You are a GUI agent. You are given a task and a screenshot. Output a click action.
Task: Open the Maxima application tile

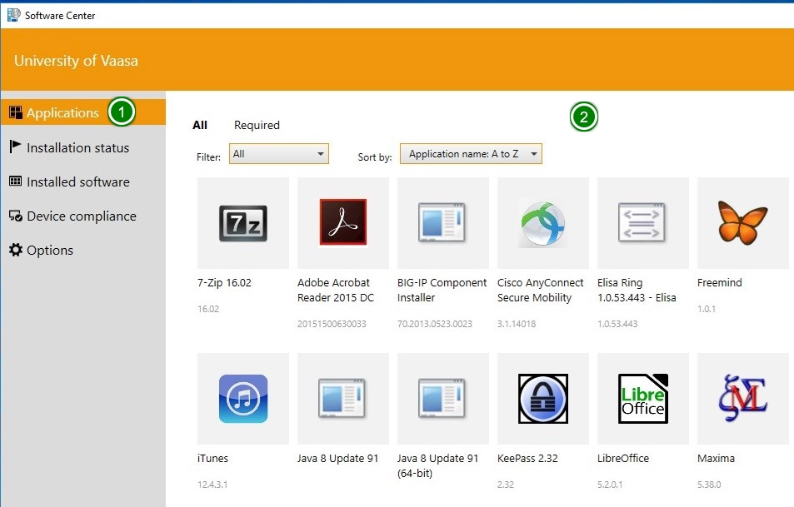pyautogui.click(x=742, y=398)
